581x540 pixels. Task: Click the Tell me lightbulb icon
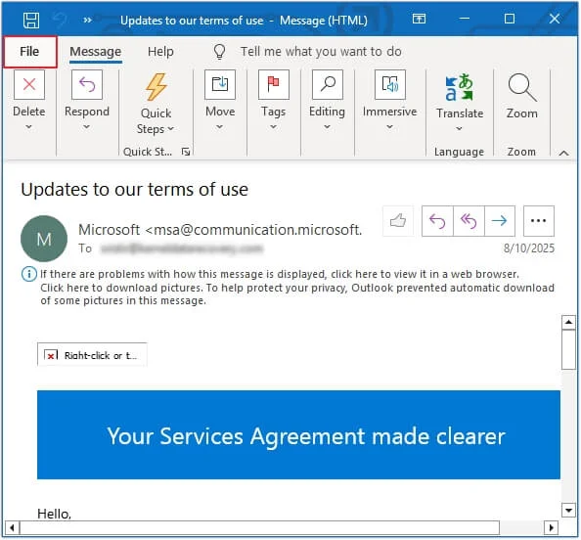219,52
